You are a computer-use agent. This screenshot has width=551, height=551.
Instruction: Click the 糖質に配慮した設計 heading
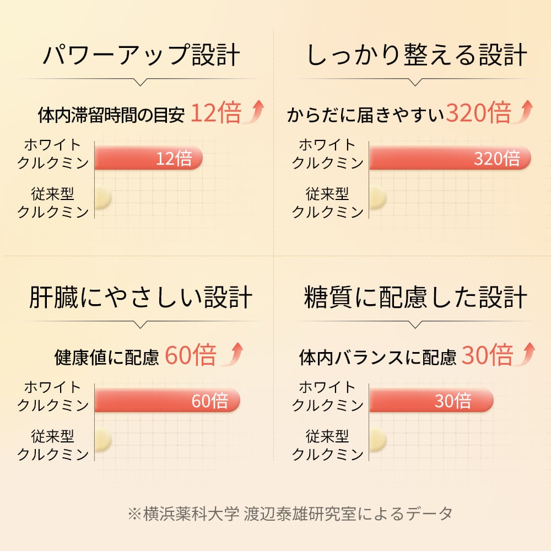(416, 298)
